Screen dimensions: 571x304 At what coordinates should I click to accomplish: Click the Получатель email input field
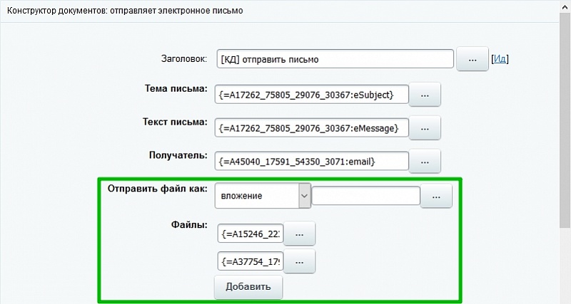point(313,162)
